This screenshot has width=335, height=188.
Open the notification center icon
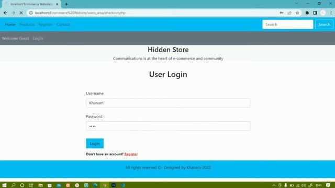click(x=328, y=185)
